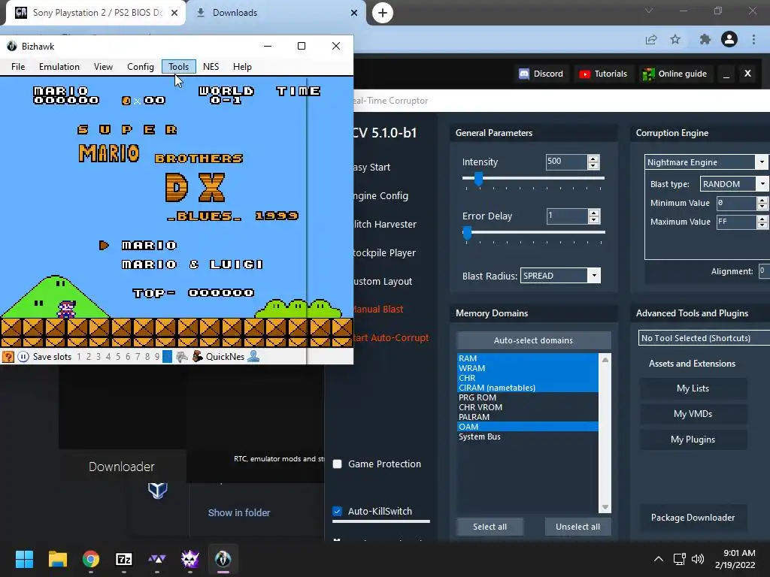The image size is (770, 577).
Task: Click the RTC launcher logo under Downloader
Action: (158, 490)
